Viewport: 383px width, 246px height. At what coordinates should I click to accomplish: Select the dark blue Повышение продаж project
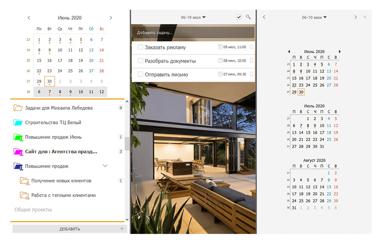(46, 166)
